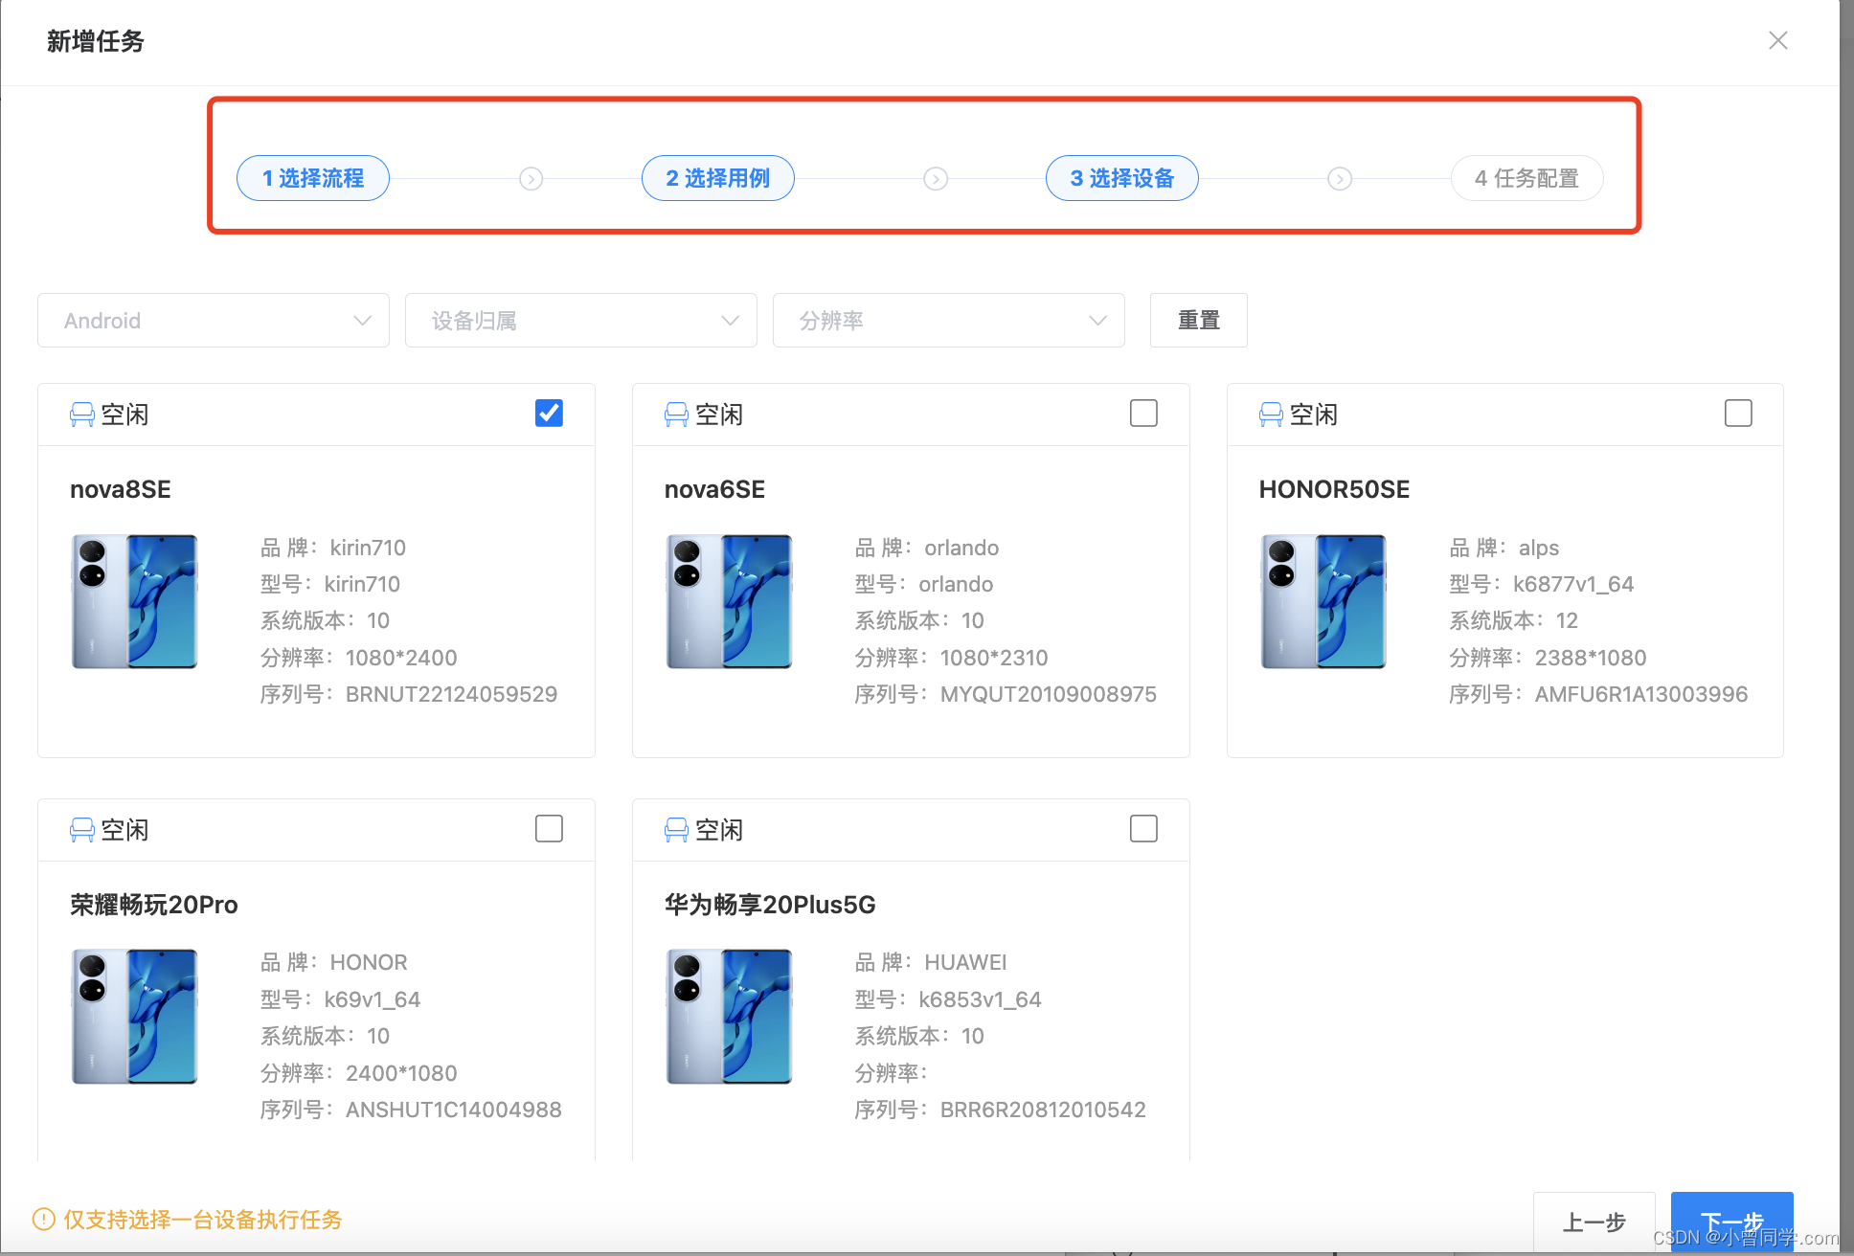This screenshot has width=1854, height=1256.
Task: Tick the 荣耀畅玩20Pro device checkbox
Action: (549, 828)
